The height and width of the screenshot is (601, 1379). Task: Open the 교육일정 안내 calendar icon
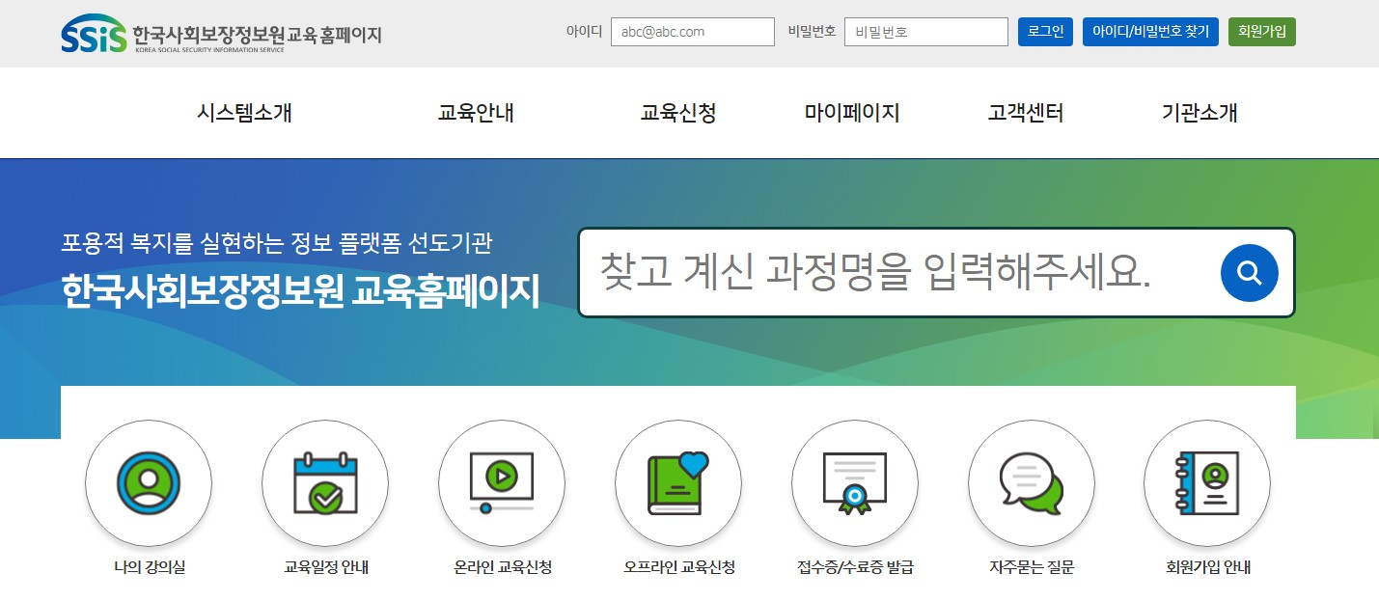(x=325, y=483)
